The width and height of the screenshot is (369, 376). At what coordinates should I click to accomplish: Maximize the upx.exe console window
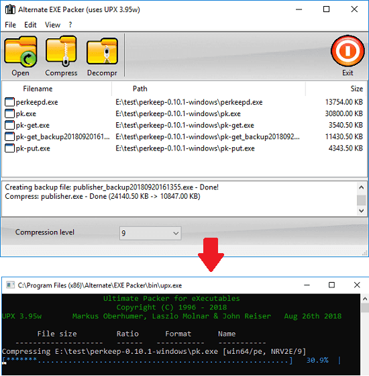tap(331, 285)
